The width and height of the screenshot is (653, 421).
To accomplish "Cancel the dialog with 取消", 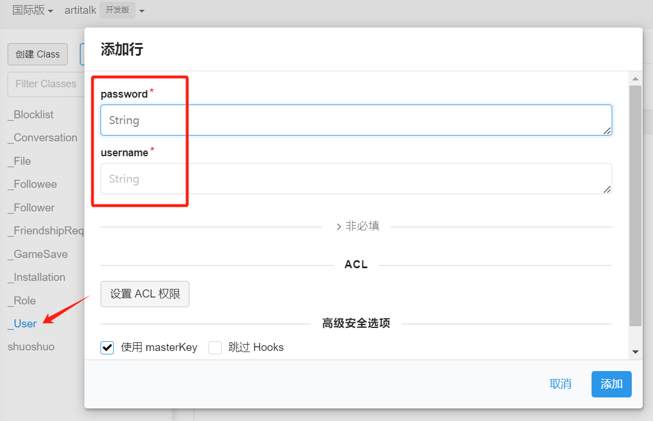I will click(x=560, y=384).
